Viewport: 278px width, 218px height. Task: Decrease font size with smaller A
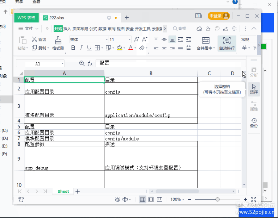pos(145,39)
